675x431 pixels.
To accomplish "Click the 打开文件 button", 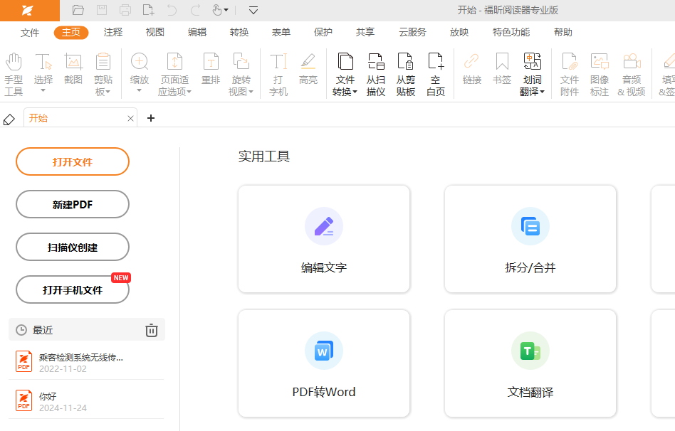I will coord(73,161).
